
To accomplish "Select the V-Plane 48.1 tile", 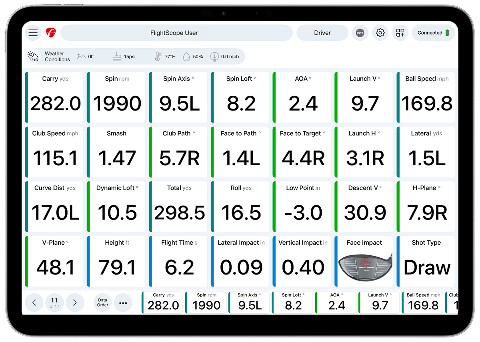I will coord(54,261).
